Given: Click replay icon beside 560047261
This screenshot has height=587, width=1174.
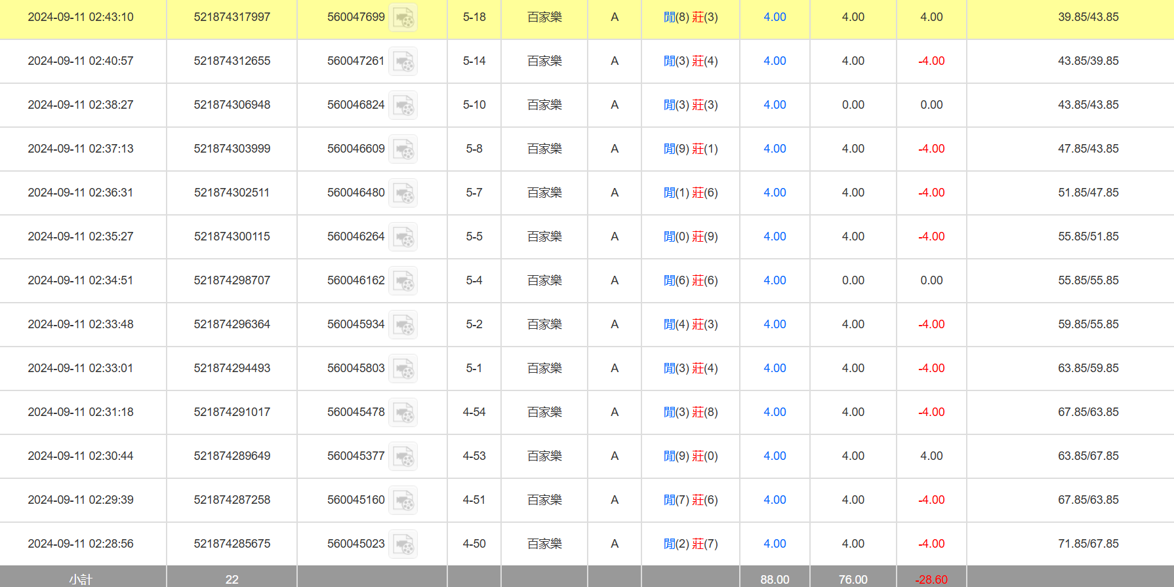Looking at the screenshot, I should (x=403, y=62).
